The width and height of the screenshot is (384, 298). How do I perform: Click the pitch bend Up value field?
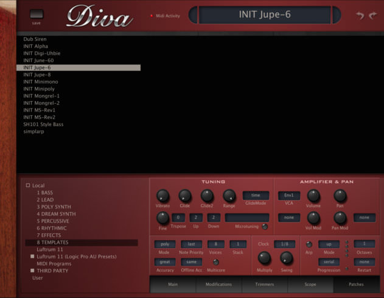(196, 218)
